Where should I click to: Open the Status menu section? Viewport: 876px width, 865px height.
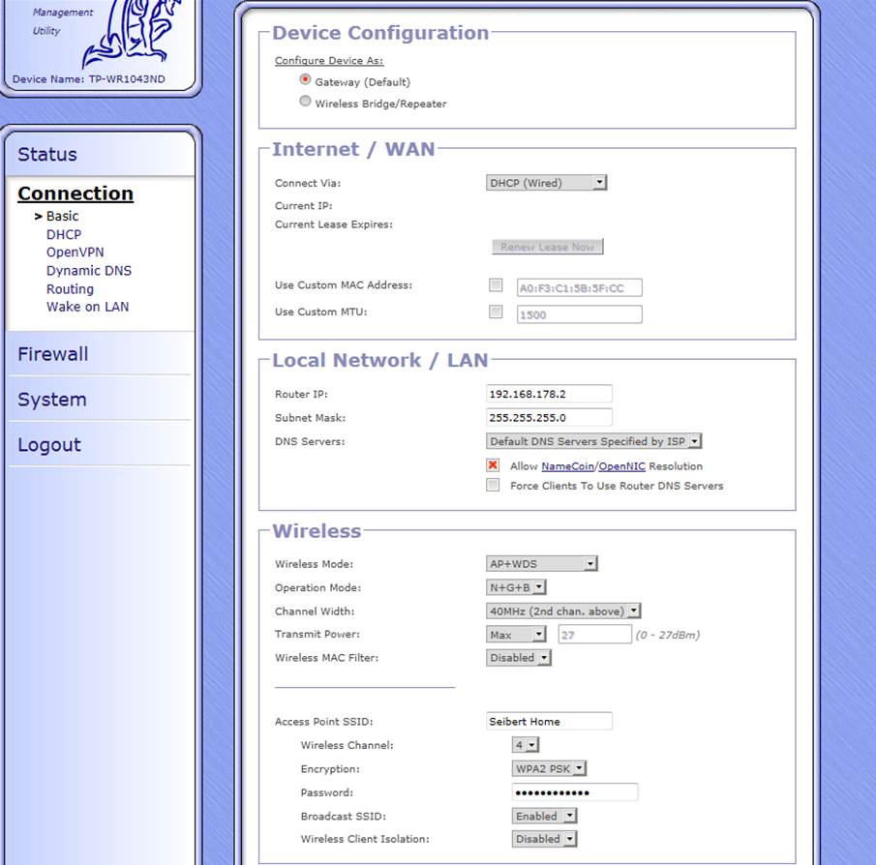click(x=46, y=154)
